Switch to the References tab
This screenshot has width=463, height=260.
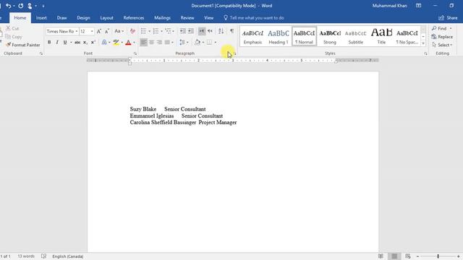click(133, 17)
